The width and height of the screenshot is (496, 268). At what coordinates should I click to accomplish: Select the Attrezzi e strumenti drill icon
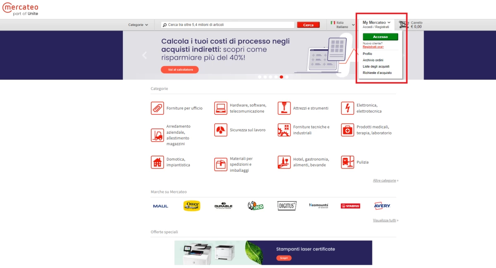284,108
